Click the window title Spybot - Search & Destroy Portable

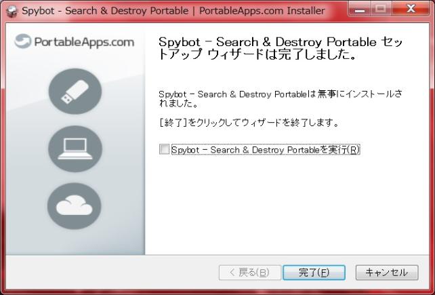coord(173,11)
